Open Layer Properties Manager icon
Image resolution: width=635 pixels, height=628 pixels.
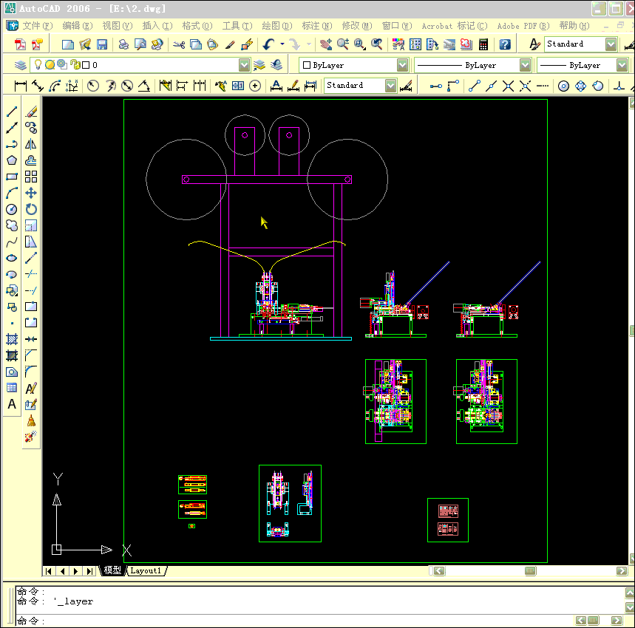click(20, 65)
